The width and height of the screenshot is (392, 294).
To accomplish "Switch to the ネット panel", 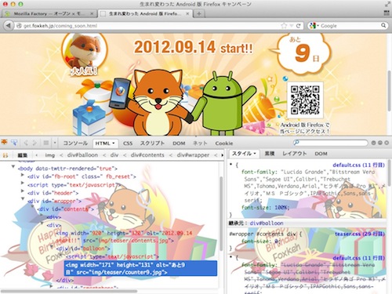I will click(x=200, y=143).
